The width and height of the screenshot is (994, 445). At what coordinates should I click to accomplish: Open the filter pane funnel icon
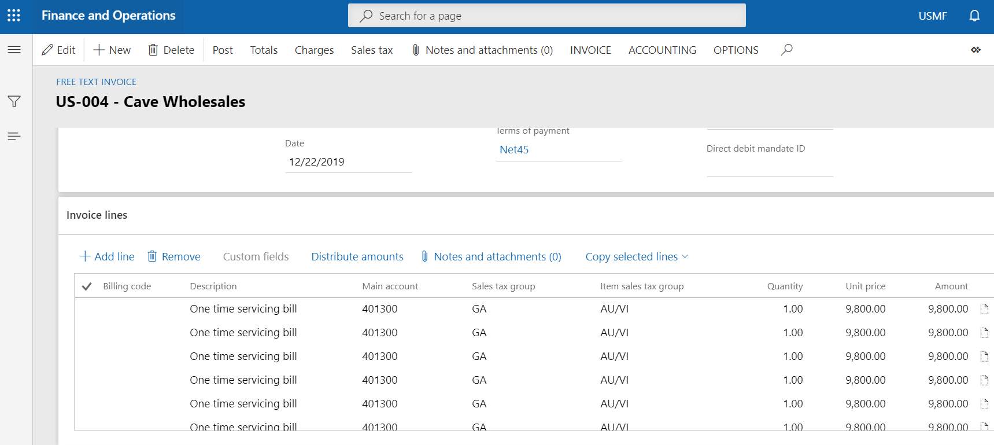pyautogui.click(x=14, y=101)
